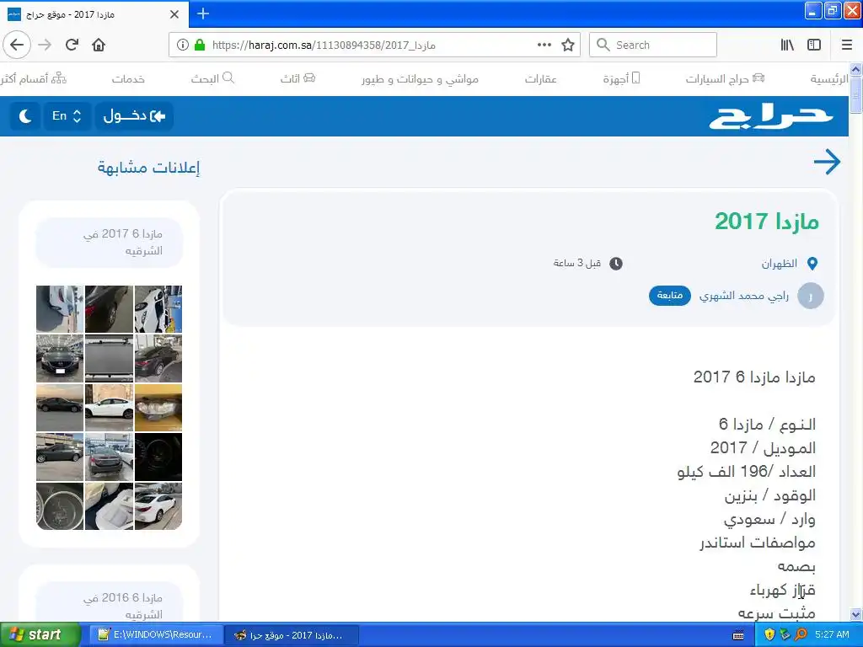Open مواشي و حيوانات و طيور menu

pos(420,79)
